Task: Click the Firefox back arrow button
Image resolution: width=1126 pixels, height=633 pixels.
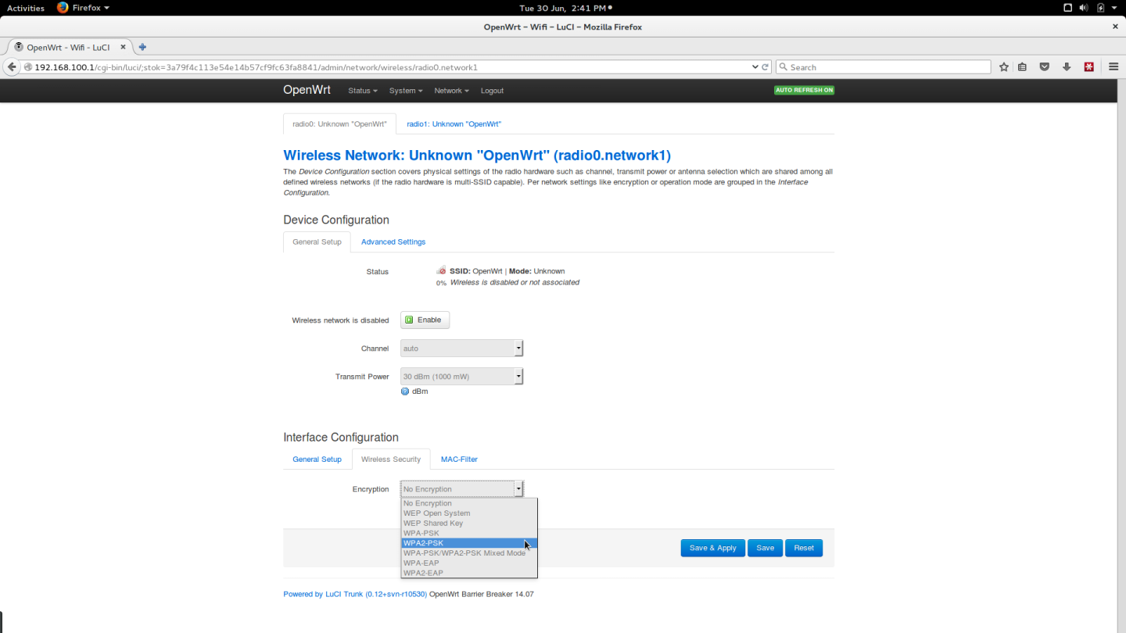Action: pyautogui.click(x=12, y=67)
